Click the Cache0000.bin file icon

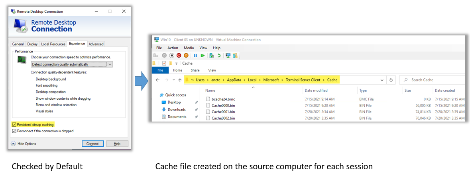tap(208, 105)
